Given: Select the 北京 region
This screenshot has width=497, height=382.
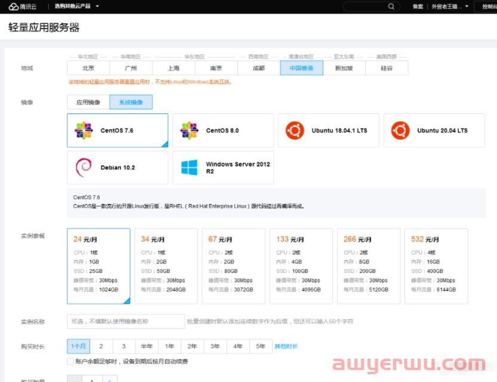Looking at the screenshot, I should pyautogui.click(x=88, y=68).
